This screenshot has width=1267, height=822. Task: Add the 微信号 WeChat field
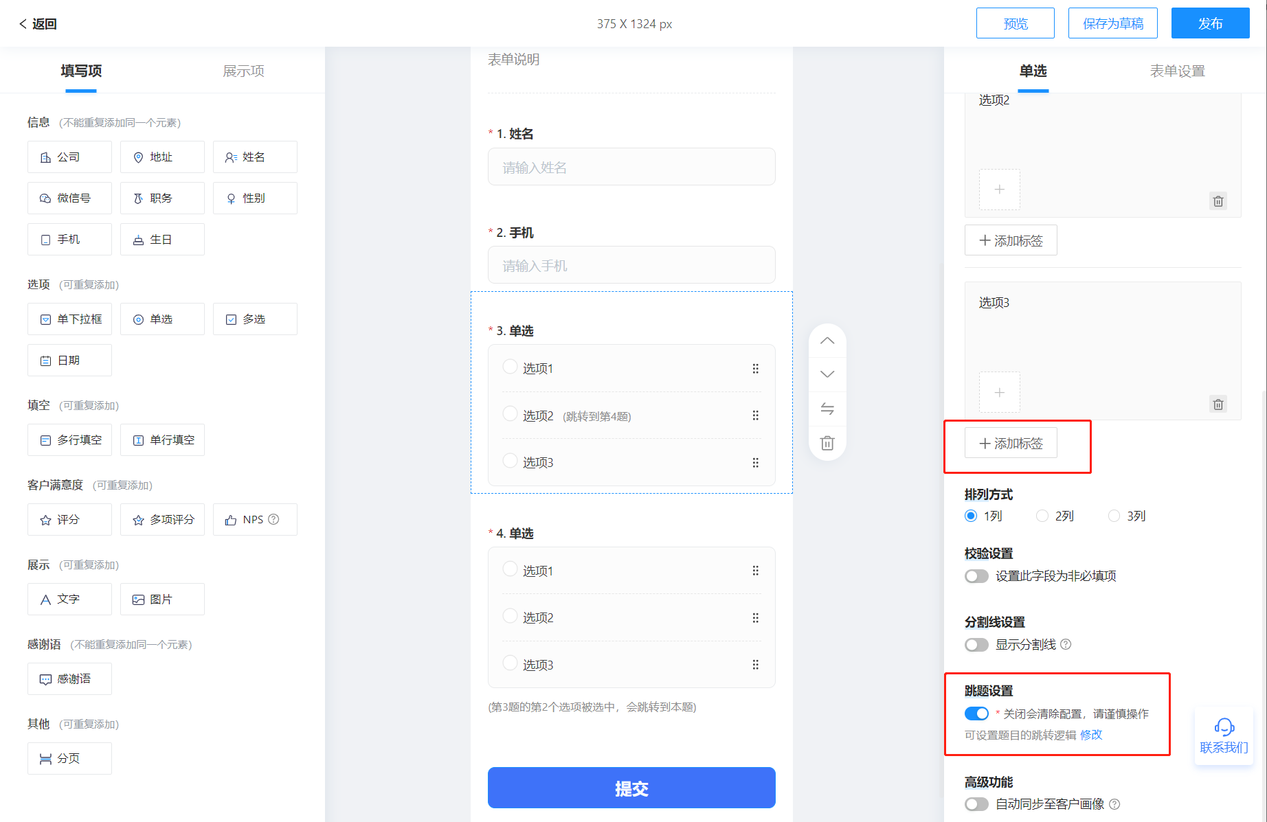click(x=69, y=198)
